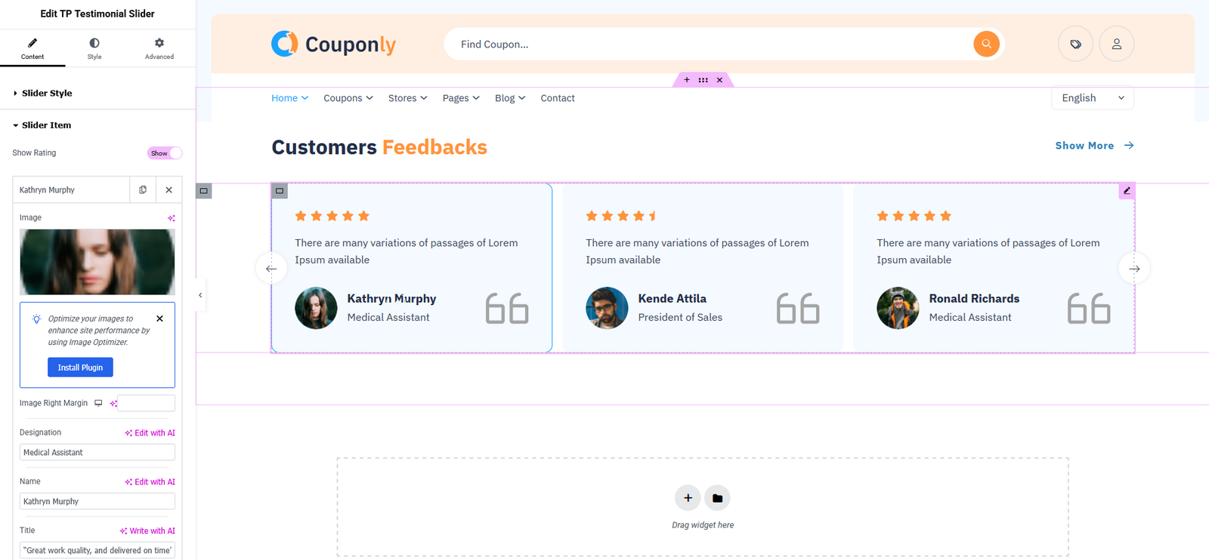This screenshot has width=1209, height=560.
Task: Open the English language dropdown
Action: 1092,98
